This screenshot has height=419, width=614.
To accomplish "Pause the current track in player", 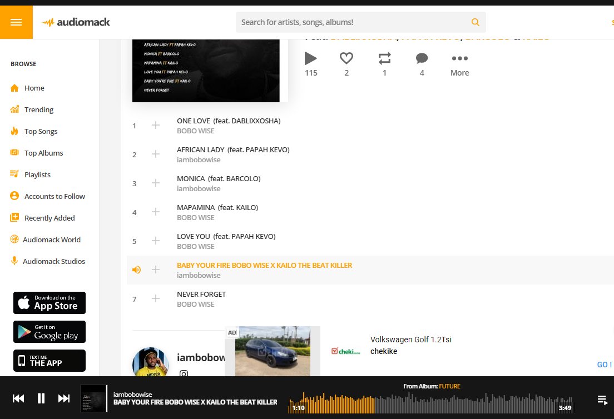I will coord(41,398).
